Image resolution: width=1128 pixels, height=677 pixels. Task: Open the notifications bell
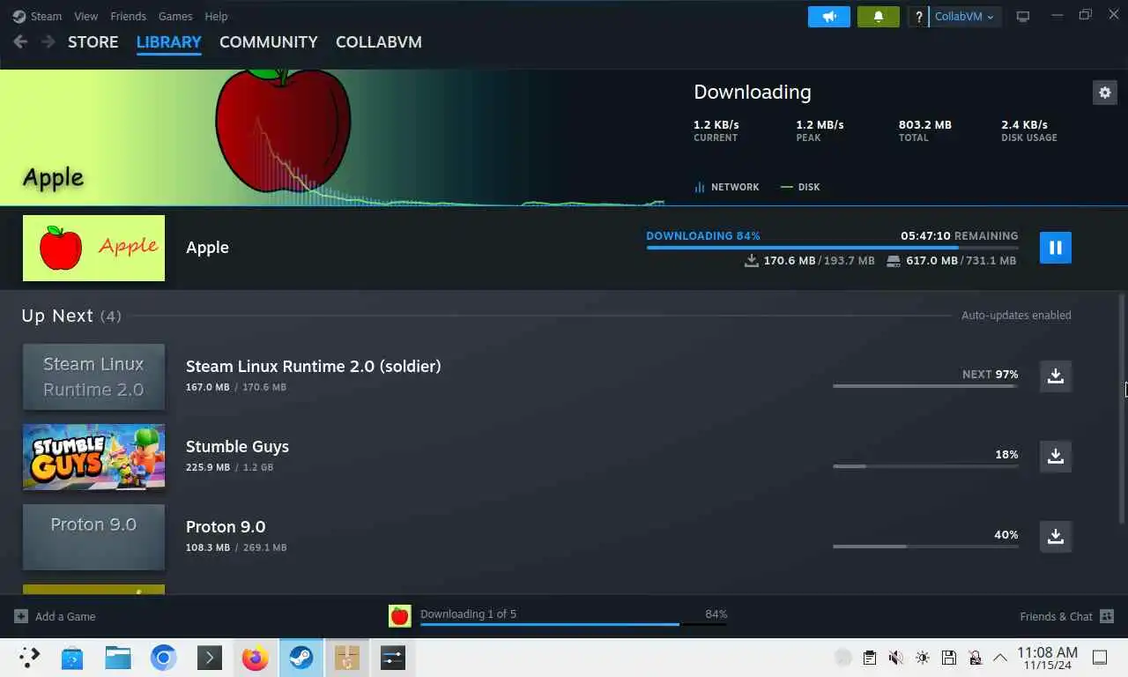pos(878,17)
